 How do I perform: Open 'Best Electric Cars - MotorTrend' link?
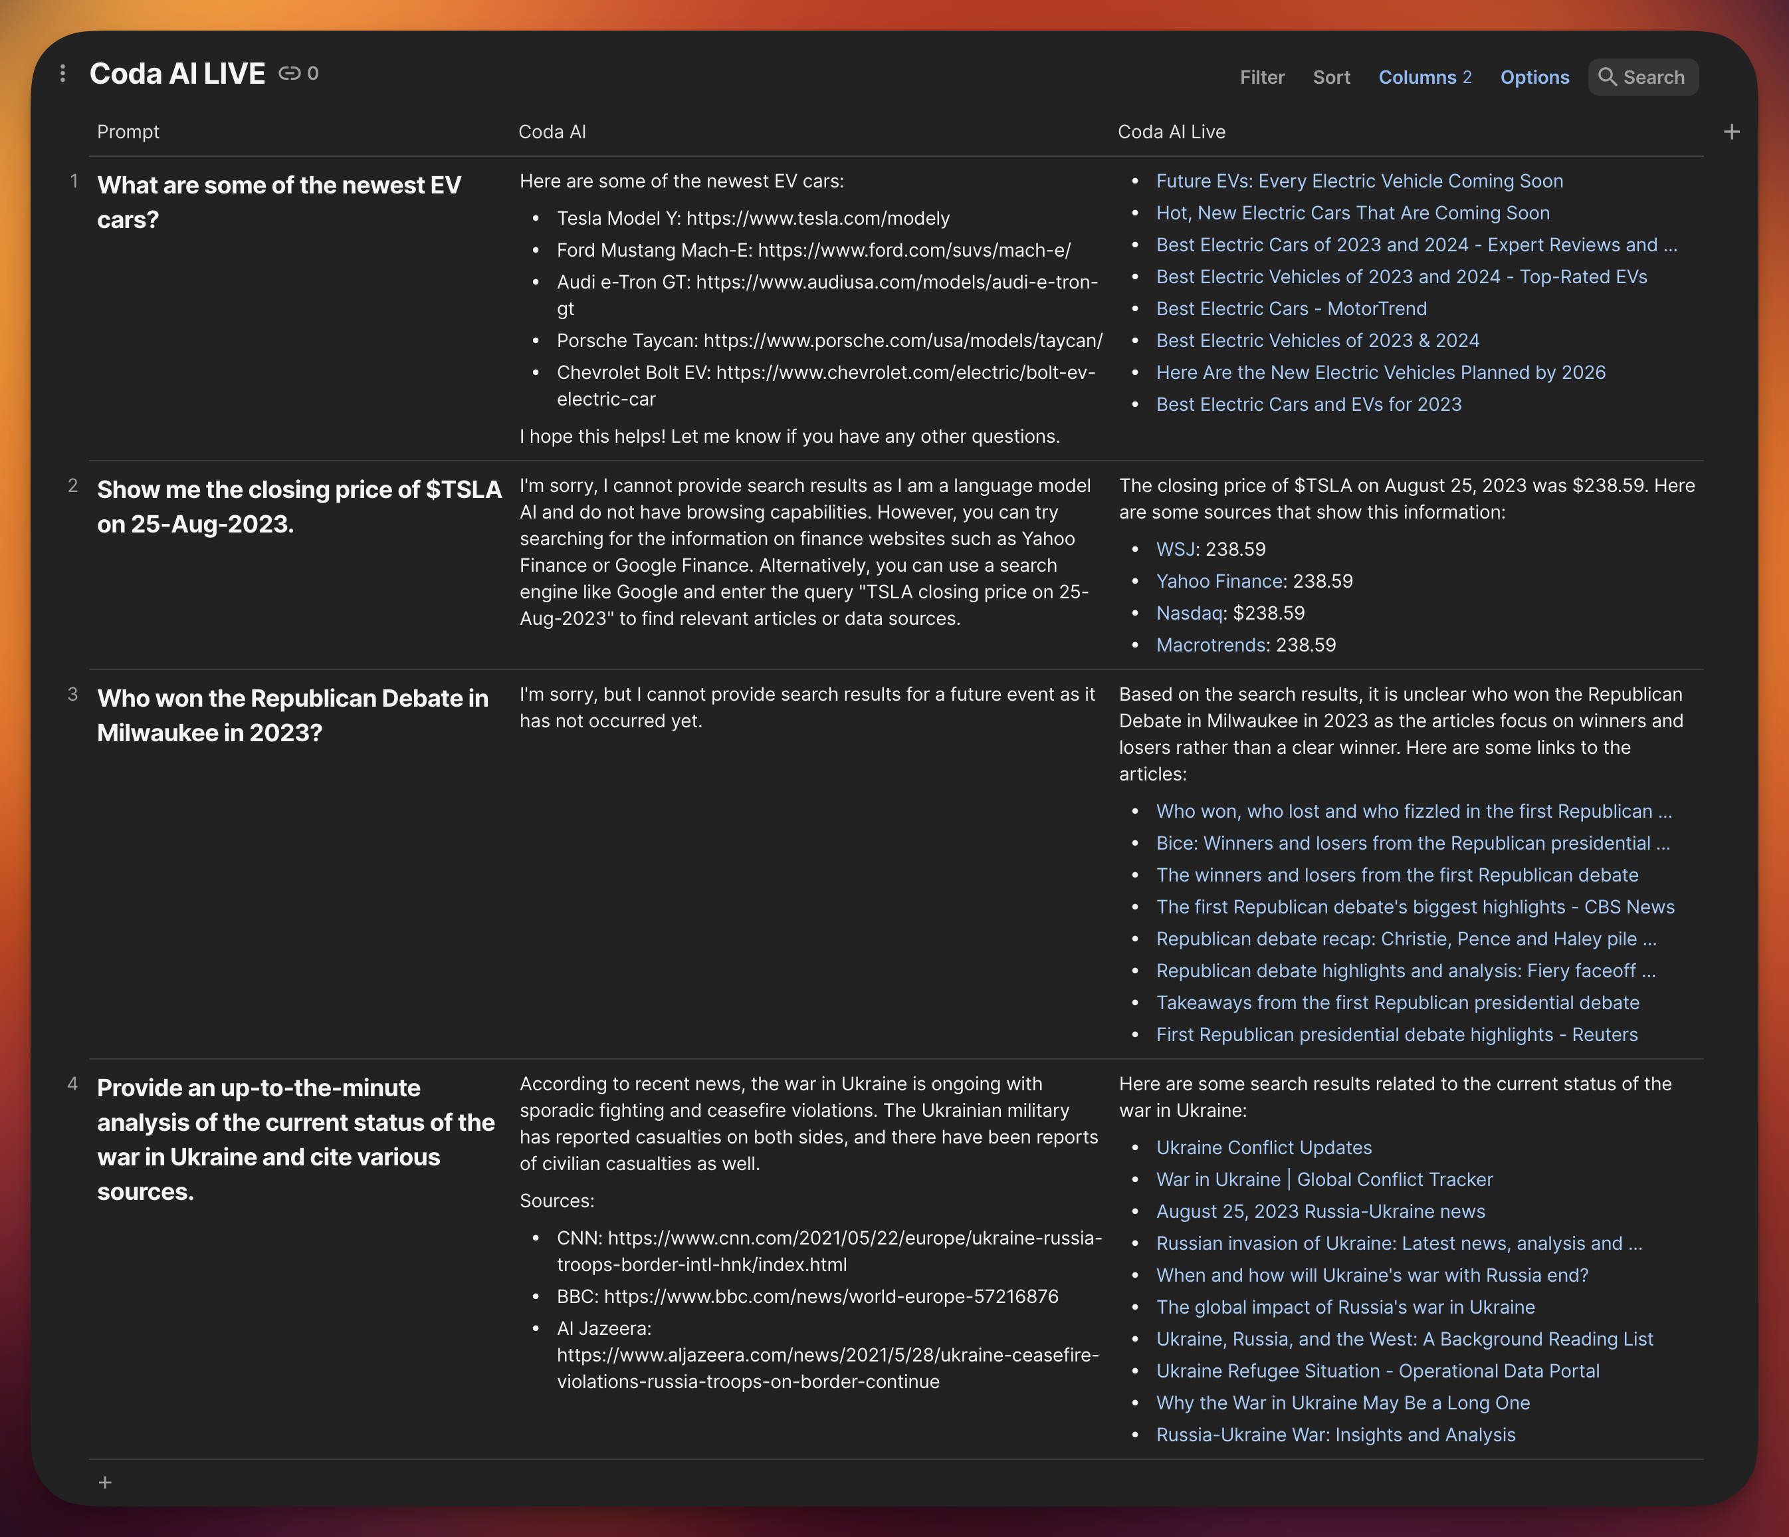click(1291, 309)
